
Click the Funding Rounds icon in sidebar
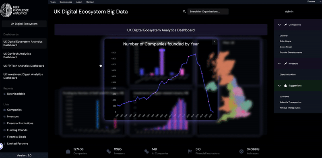pos(4,130)
